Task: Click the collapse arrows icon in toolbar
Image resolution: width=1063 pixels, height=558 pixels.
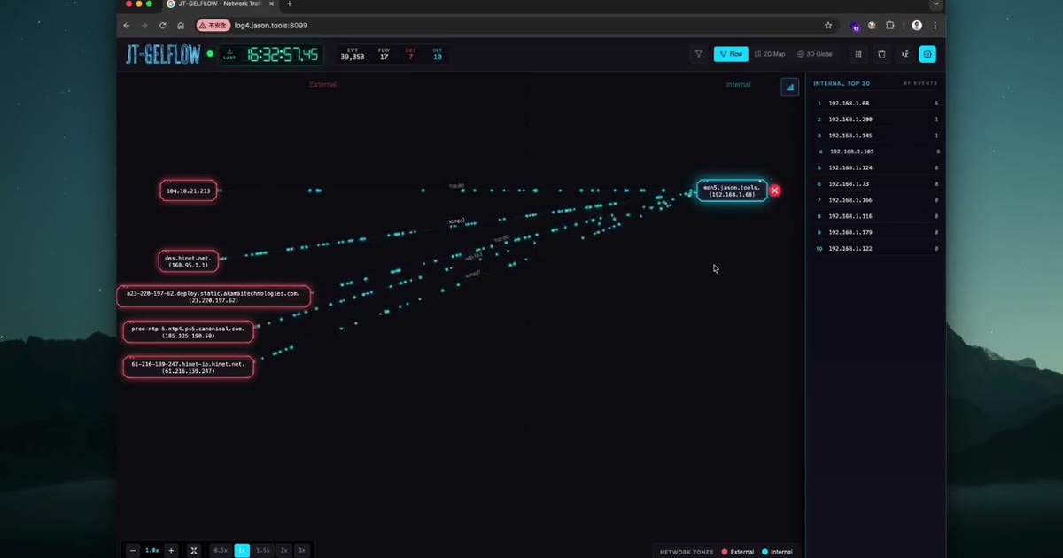Action: coord(904,54)
